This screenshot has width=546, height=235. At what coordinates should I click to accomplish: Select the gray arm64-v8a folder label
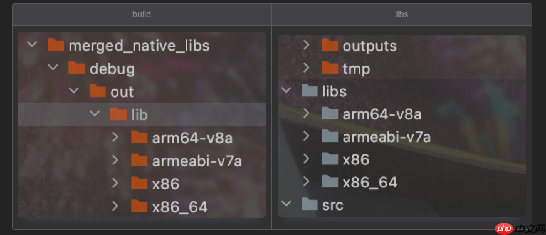click(x=382, y=114)
